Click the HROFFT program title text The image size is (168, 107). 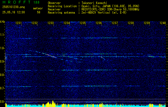click(x=16, y=2)
